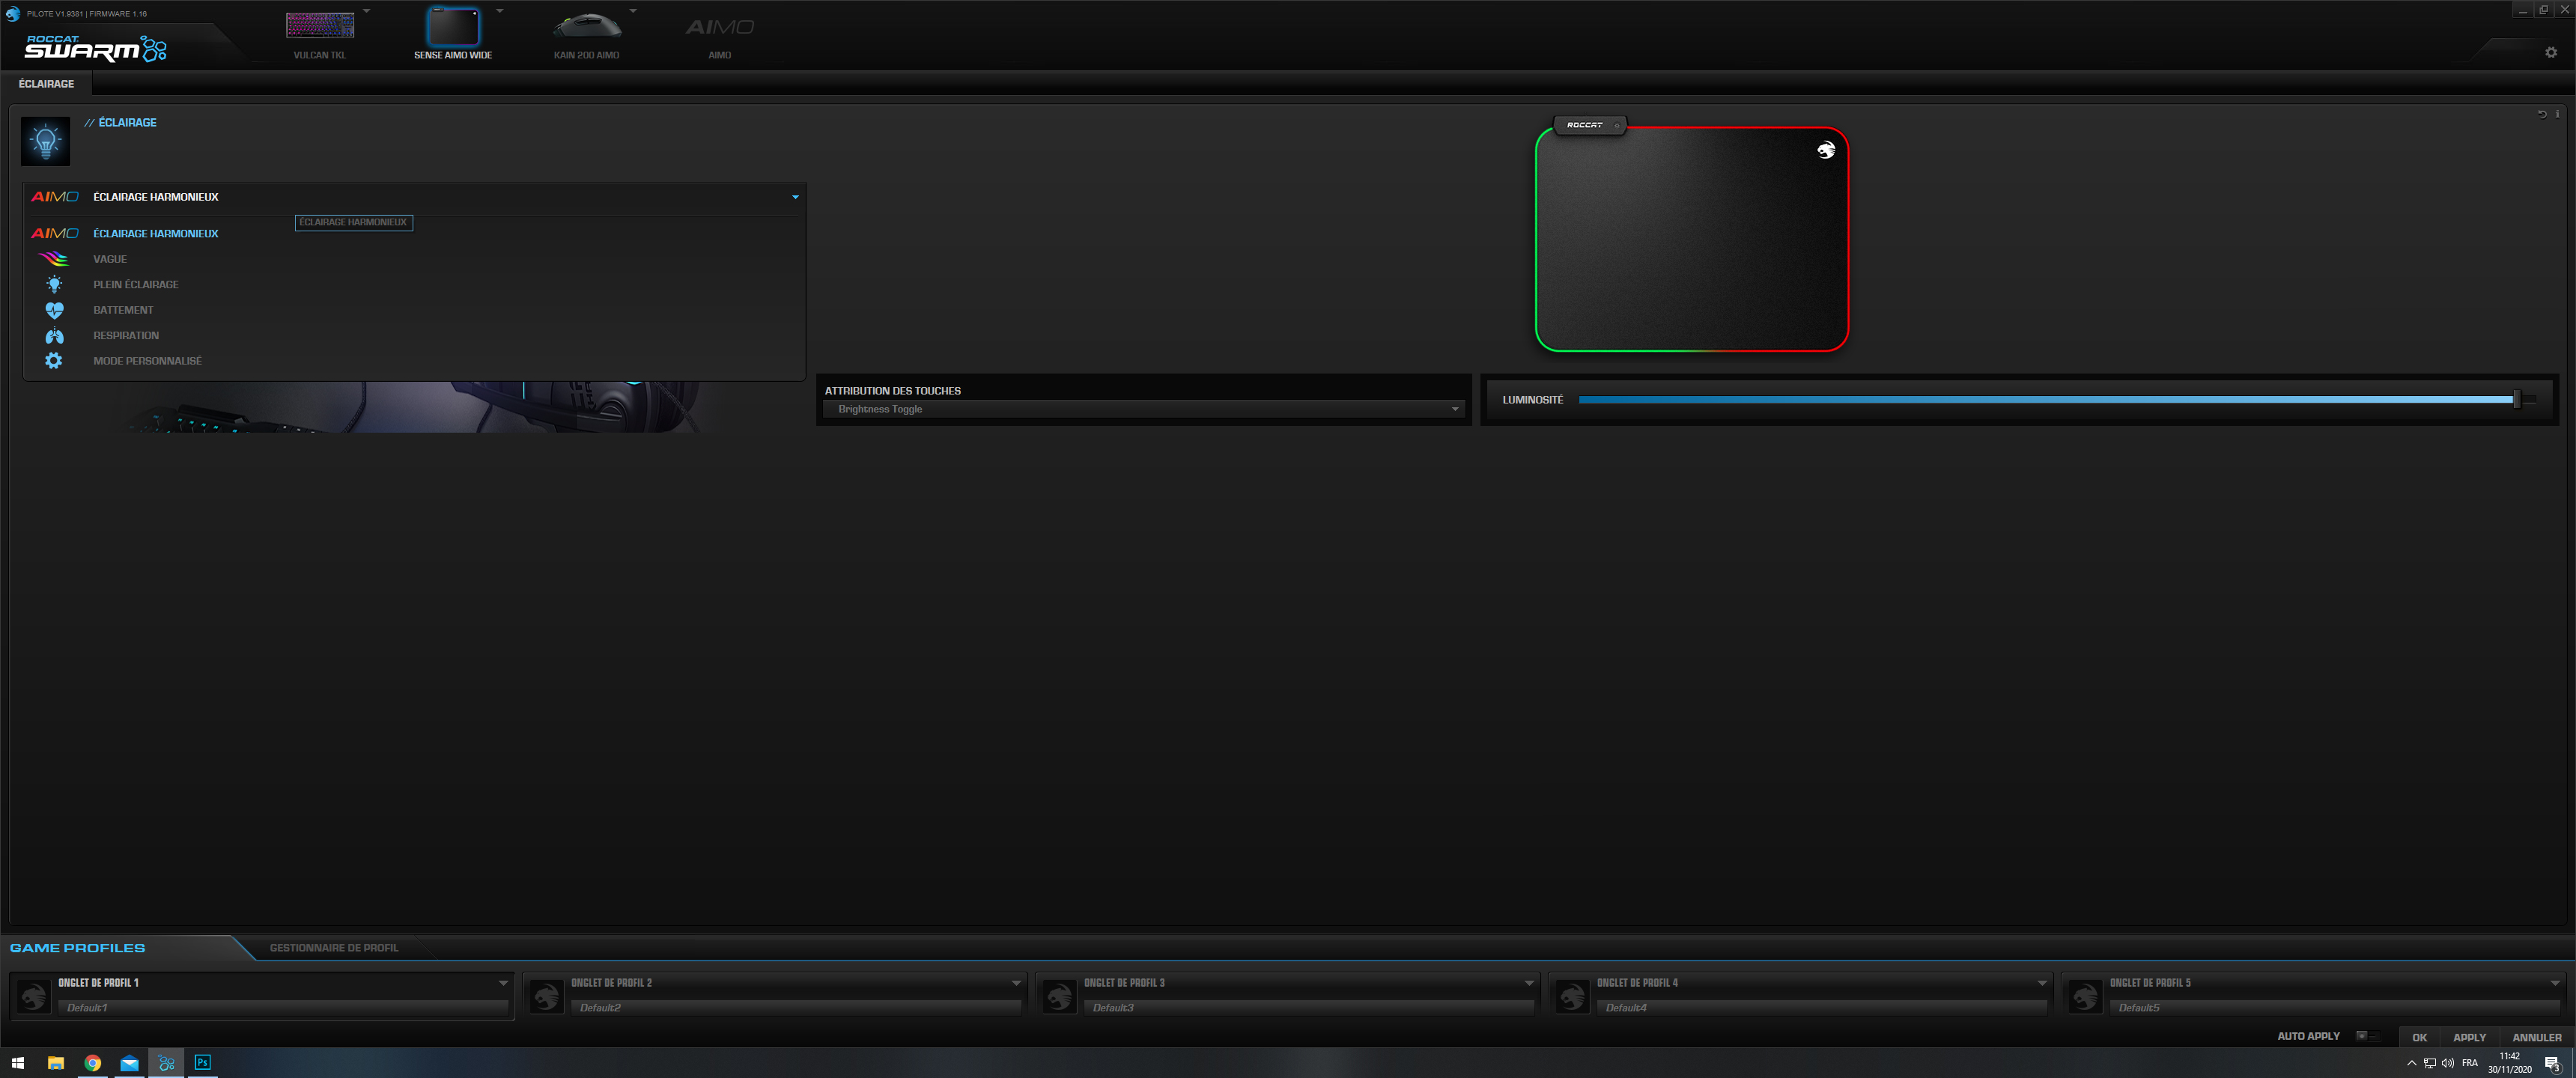Image resolution: width=2576 pixels, height=1078 pixels.
Task: Open Photoshop from the Windows taskbar
Action: [203, 1062]
